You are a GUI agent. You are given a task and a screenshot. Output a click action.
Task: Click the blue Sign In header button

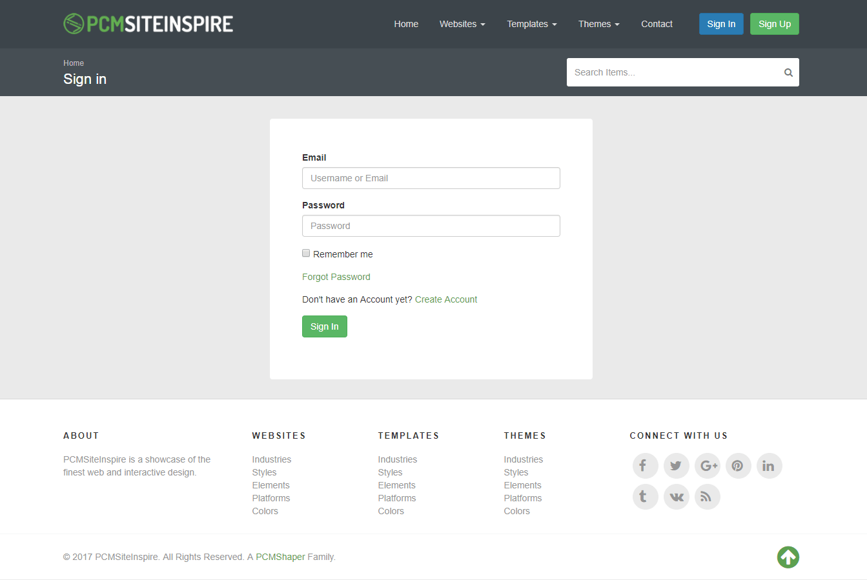point(721,24)
